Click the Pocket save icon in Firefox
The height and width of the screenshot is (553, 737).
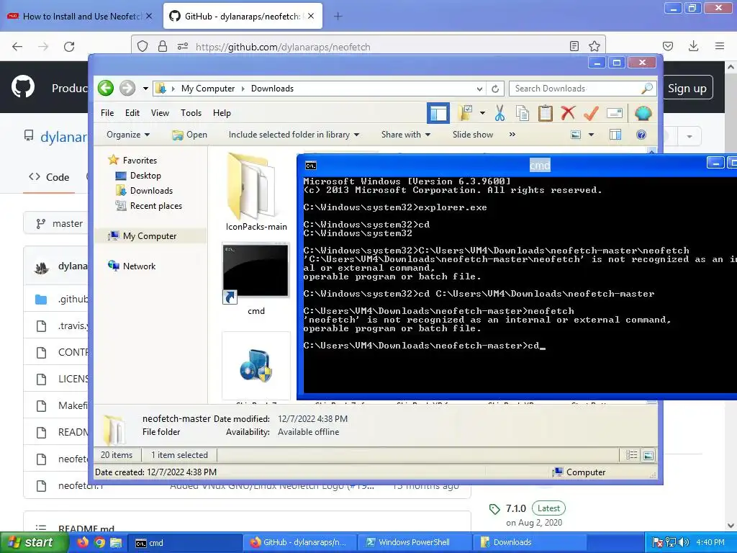click(x=667, y=46)
